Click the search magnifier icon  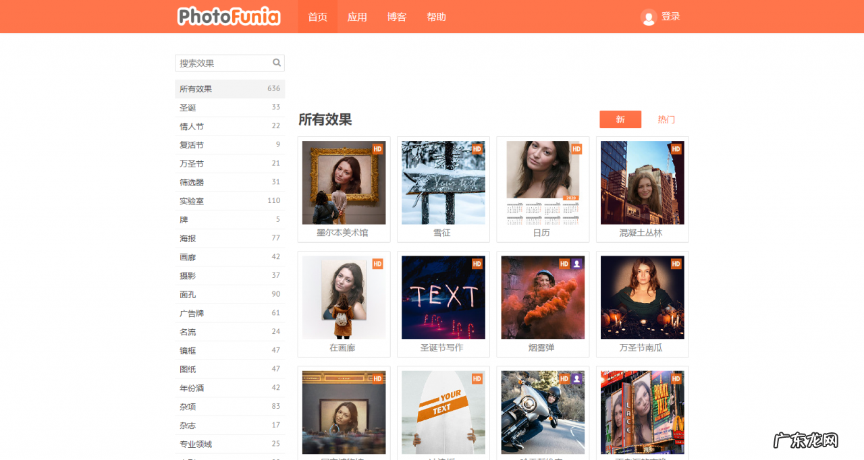277,62
